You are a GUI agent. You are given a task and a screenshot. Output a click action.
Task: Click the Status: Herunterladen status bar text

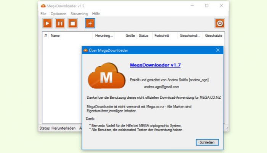pos(57,128)
